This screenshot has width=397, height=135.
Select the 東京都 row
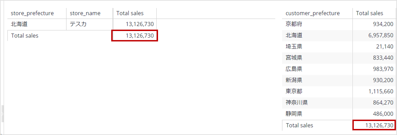tap(339, 91)
